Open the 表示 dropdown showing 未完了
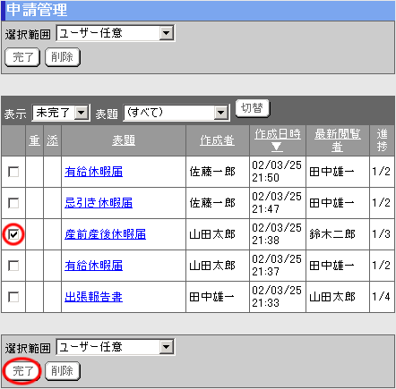 (61, 113)
